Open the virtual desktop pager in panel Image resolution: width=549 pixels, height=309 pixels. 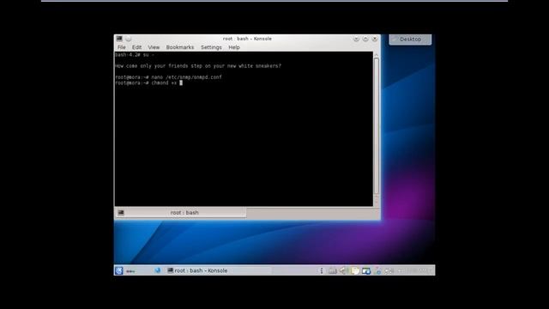point(130,271)
